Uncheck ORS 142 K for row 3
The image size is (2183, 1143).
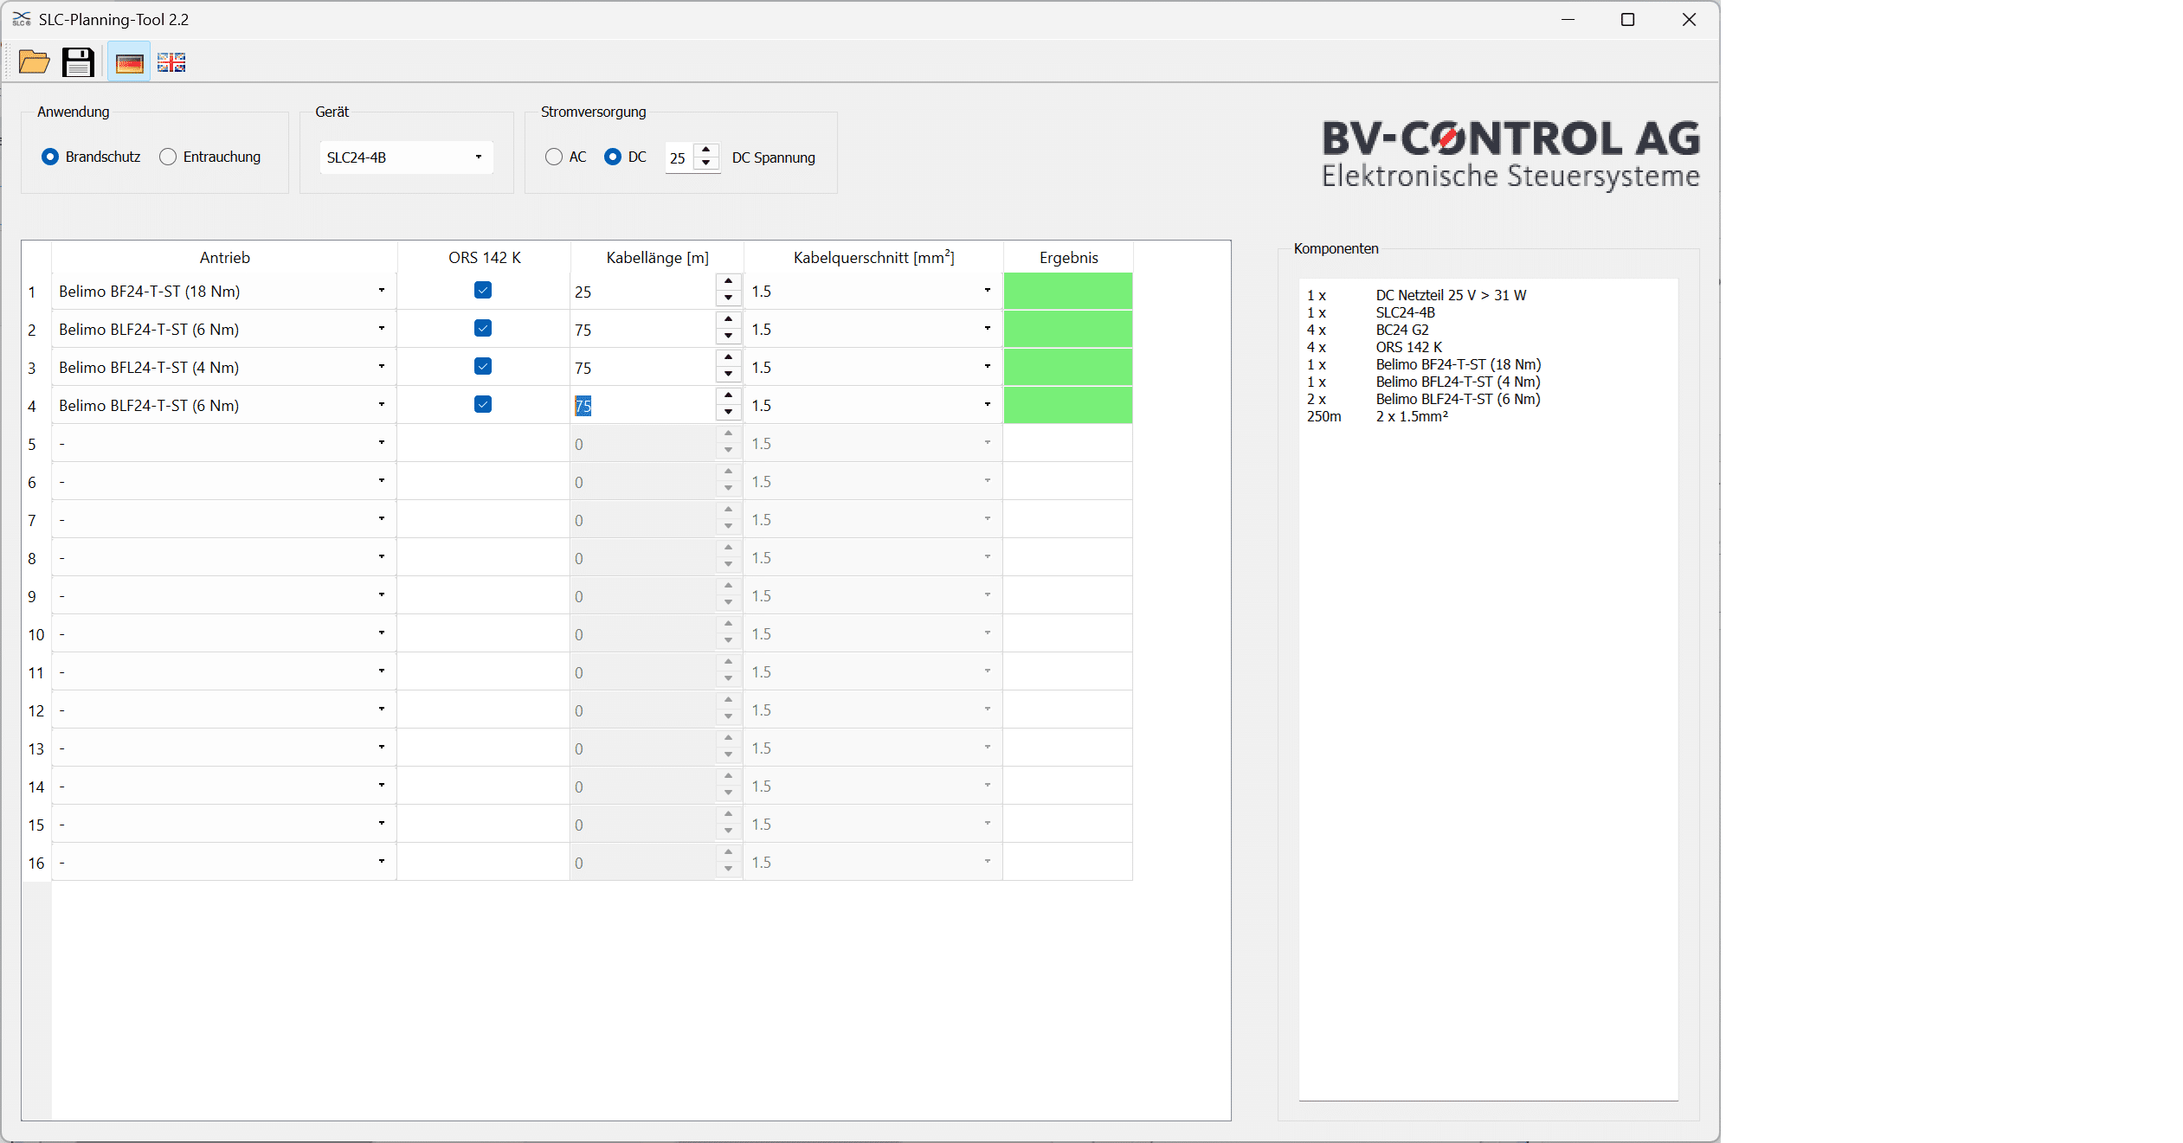(483, 367)
